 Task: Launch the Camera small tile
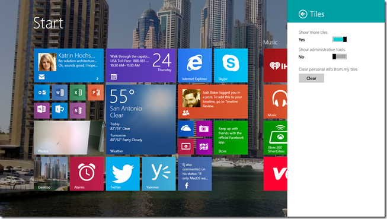coord(204,129)
